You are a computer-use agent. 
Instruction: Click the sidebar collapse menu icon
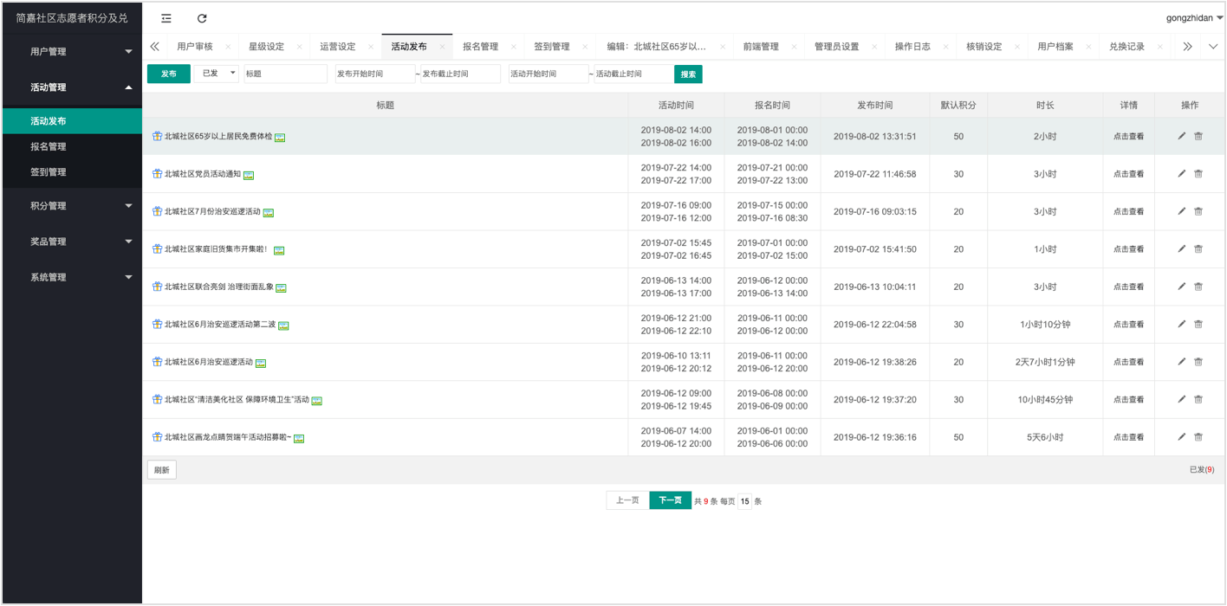[x=166, y=18]
